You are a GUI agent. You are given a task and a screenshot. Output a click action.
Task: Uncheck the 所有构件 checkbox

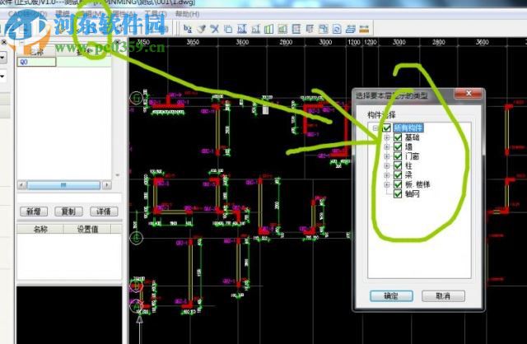pos(386,128)
